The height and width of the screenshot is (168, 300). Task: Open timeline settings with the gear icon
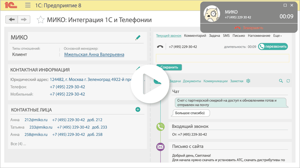248,81
